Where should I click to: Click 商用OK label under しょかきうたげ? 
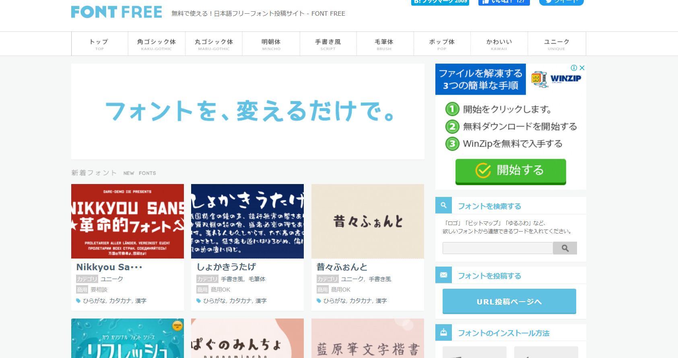[221, 290]
